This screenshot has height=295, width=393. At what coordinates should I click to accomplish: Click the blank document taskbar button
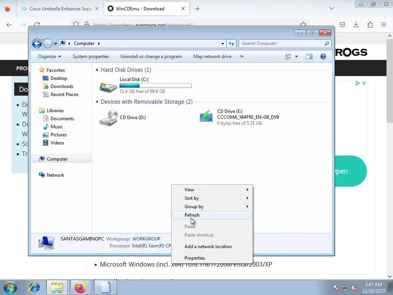106,287
